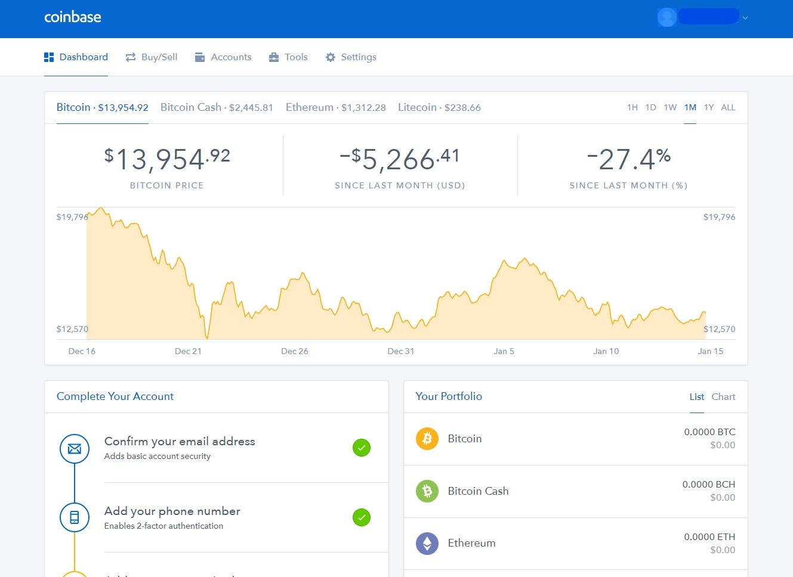Switch to Litecoin price chart
793x577 pixels.
tap(439, 107)
